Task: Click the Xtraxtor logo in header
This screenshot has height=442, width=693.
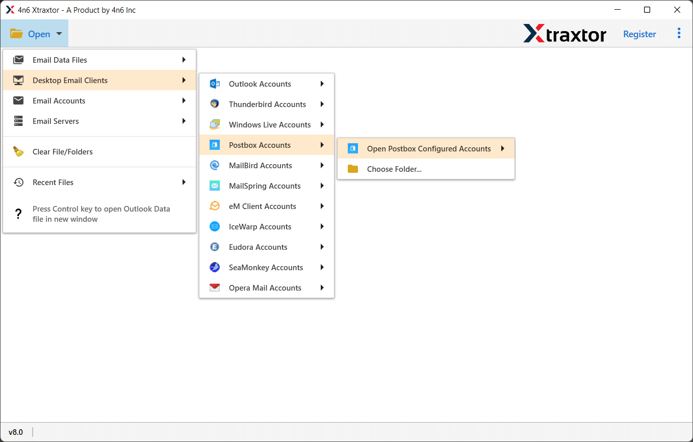Action: [x=564, y=34]
